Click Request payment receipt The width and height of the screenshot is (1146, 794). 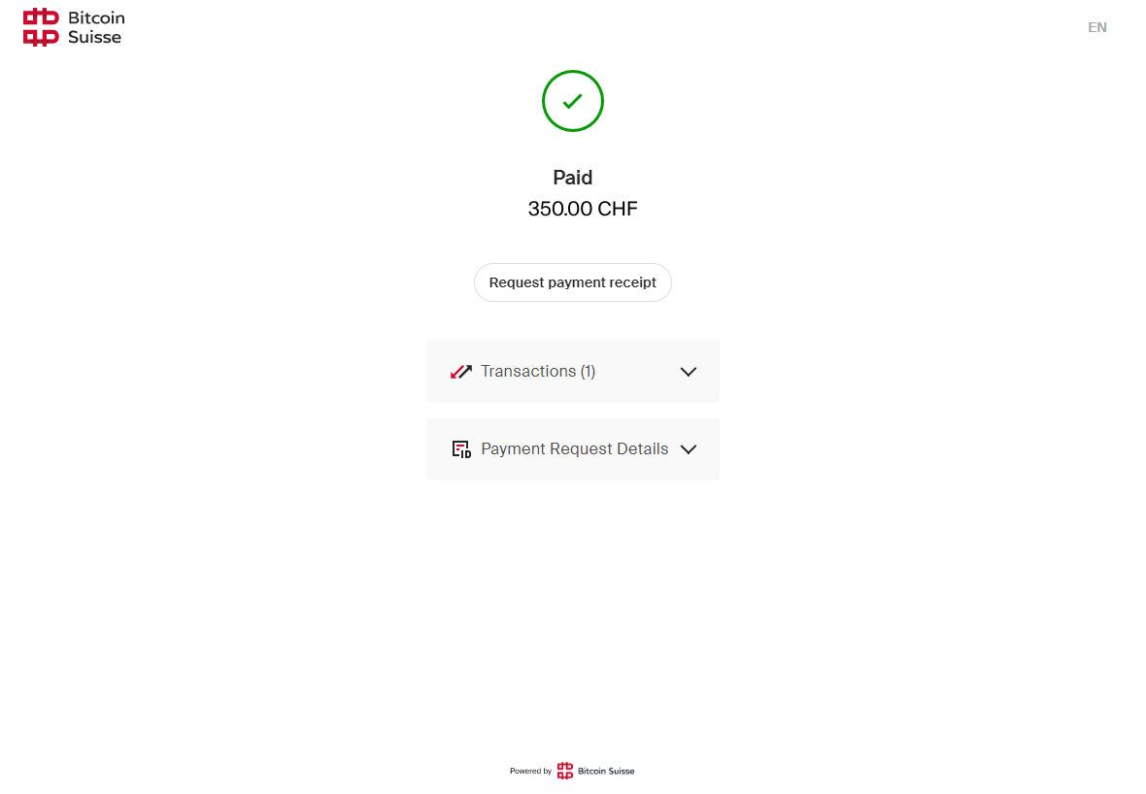tap(573, 281)
